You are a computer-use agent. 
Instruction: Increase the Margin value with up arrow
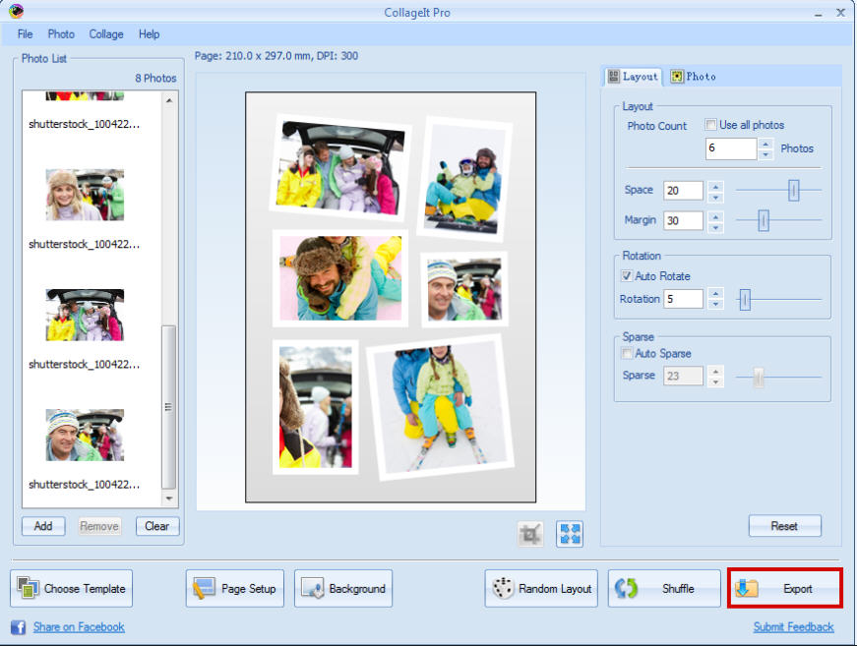pos(715,215)
